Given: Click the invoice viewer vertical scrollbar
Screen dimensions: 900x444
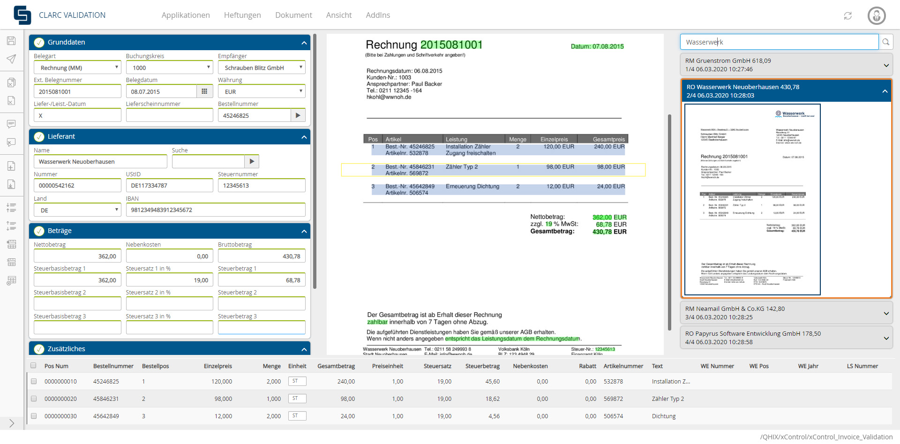Looking at the screenshot, I should coord(669,222).
